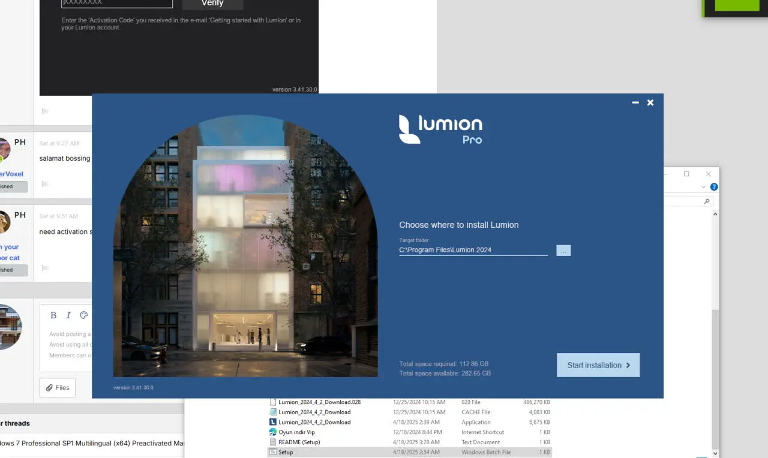This screenshot has height=458, width=768.
Task: Expand the File Explorer ribbon chevron
Action: click(704, 187)
